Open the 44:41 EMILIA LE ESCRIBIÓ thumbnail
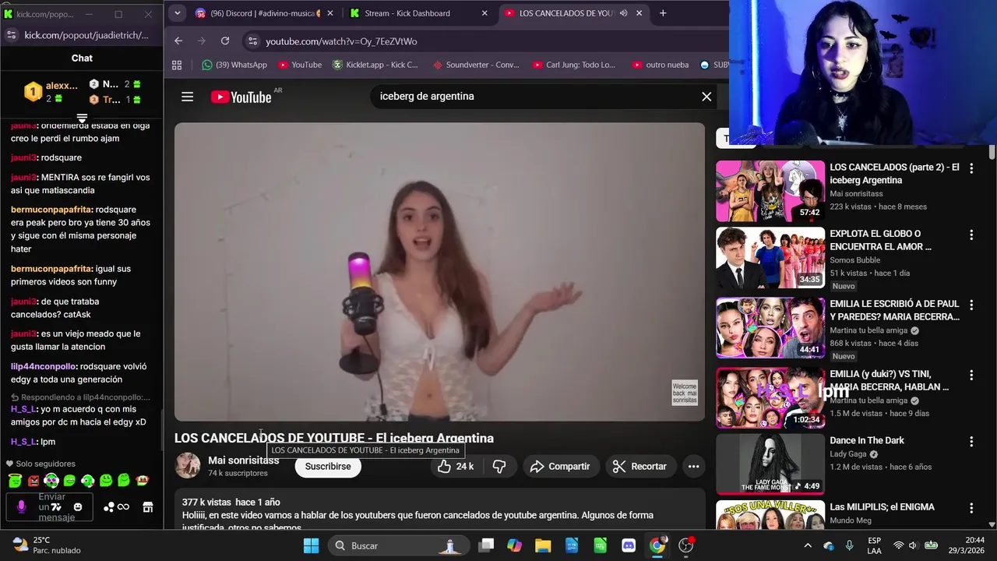 point(770,328)
